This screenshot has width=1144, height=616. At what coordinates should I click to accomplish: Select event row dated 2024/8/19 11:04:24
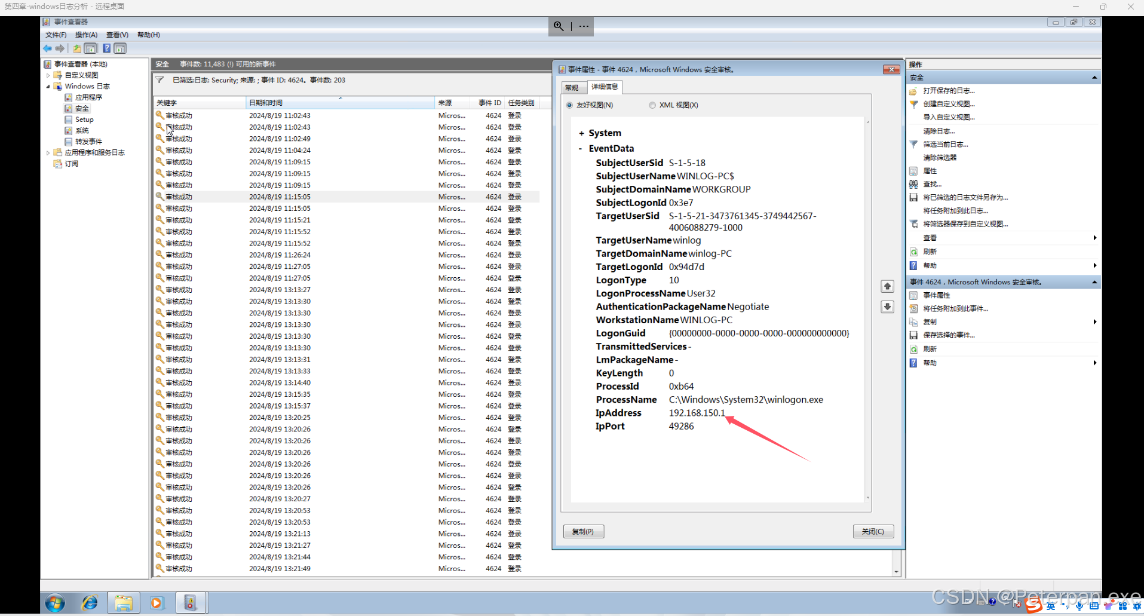[x=346, y=151]
